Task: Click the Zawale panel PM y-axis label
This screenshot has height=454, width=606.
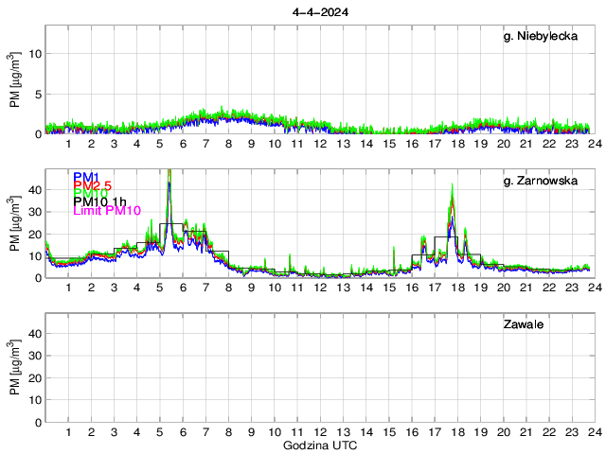Action: [x=15, y=368]
